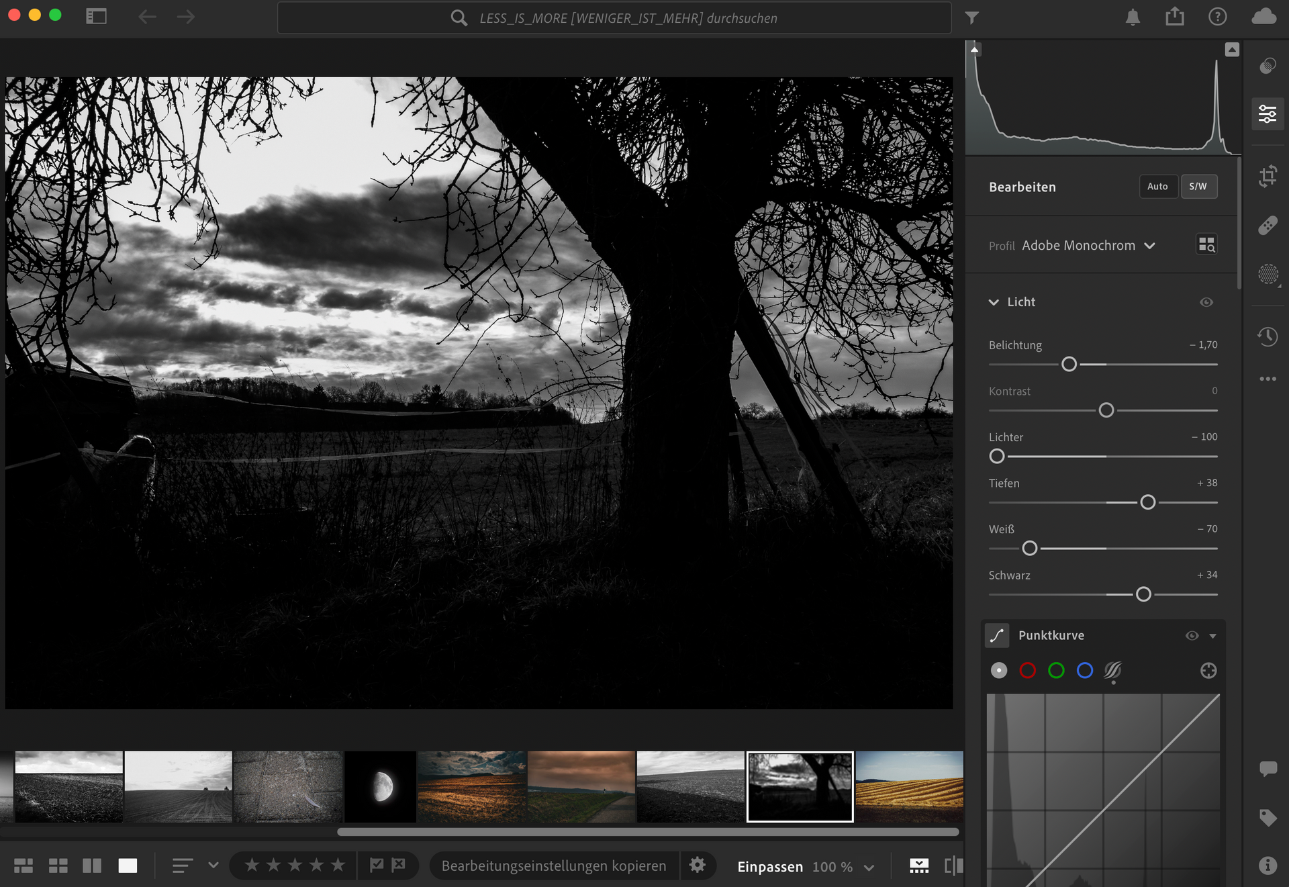The image size is (1289, 887).
Task: Open the Versions history panel
Action: (x=1268, y=336)
